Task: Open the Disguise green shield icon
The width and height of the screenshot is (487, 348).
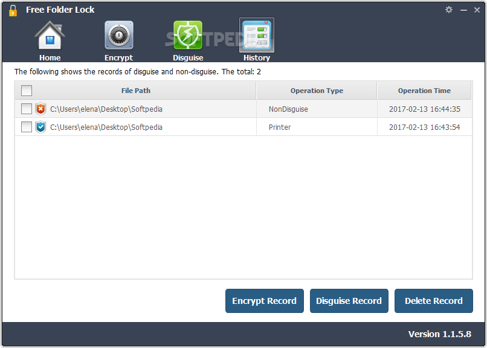Action: 188,35
